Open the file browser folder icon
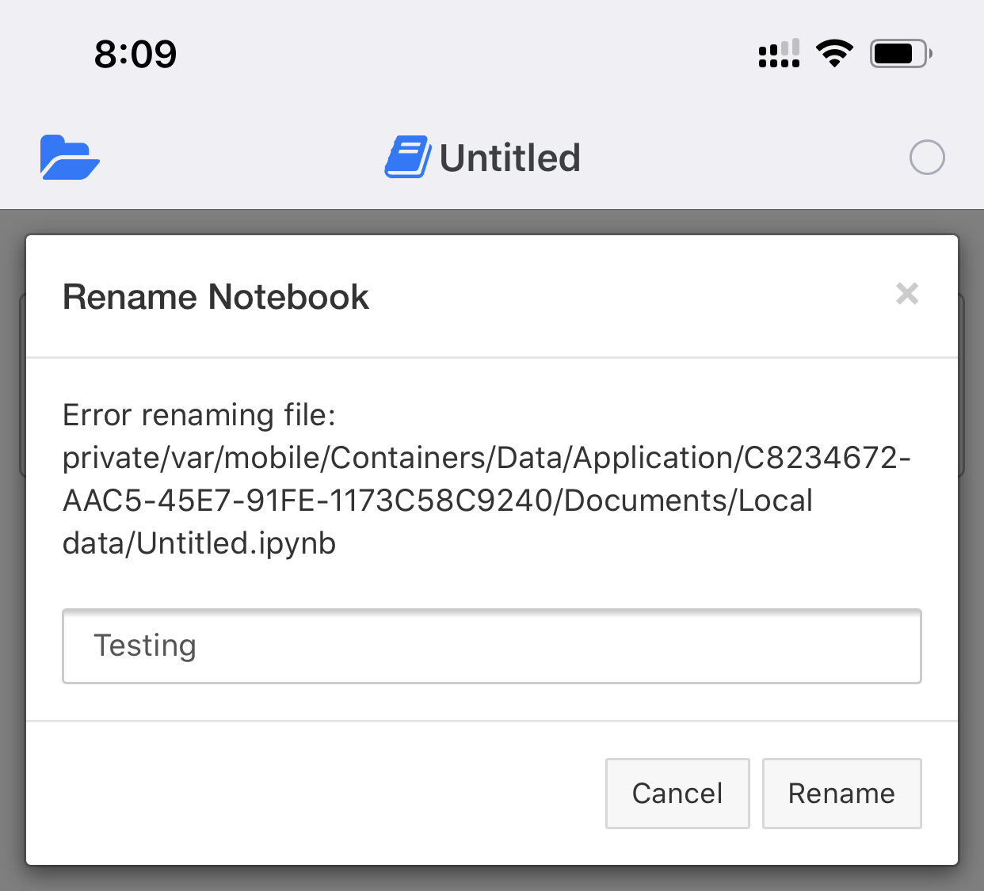Image resolution: width=984 pixels, height=891 pixels. click(x=70, y=158)
